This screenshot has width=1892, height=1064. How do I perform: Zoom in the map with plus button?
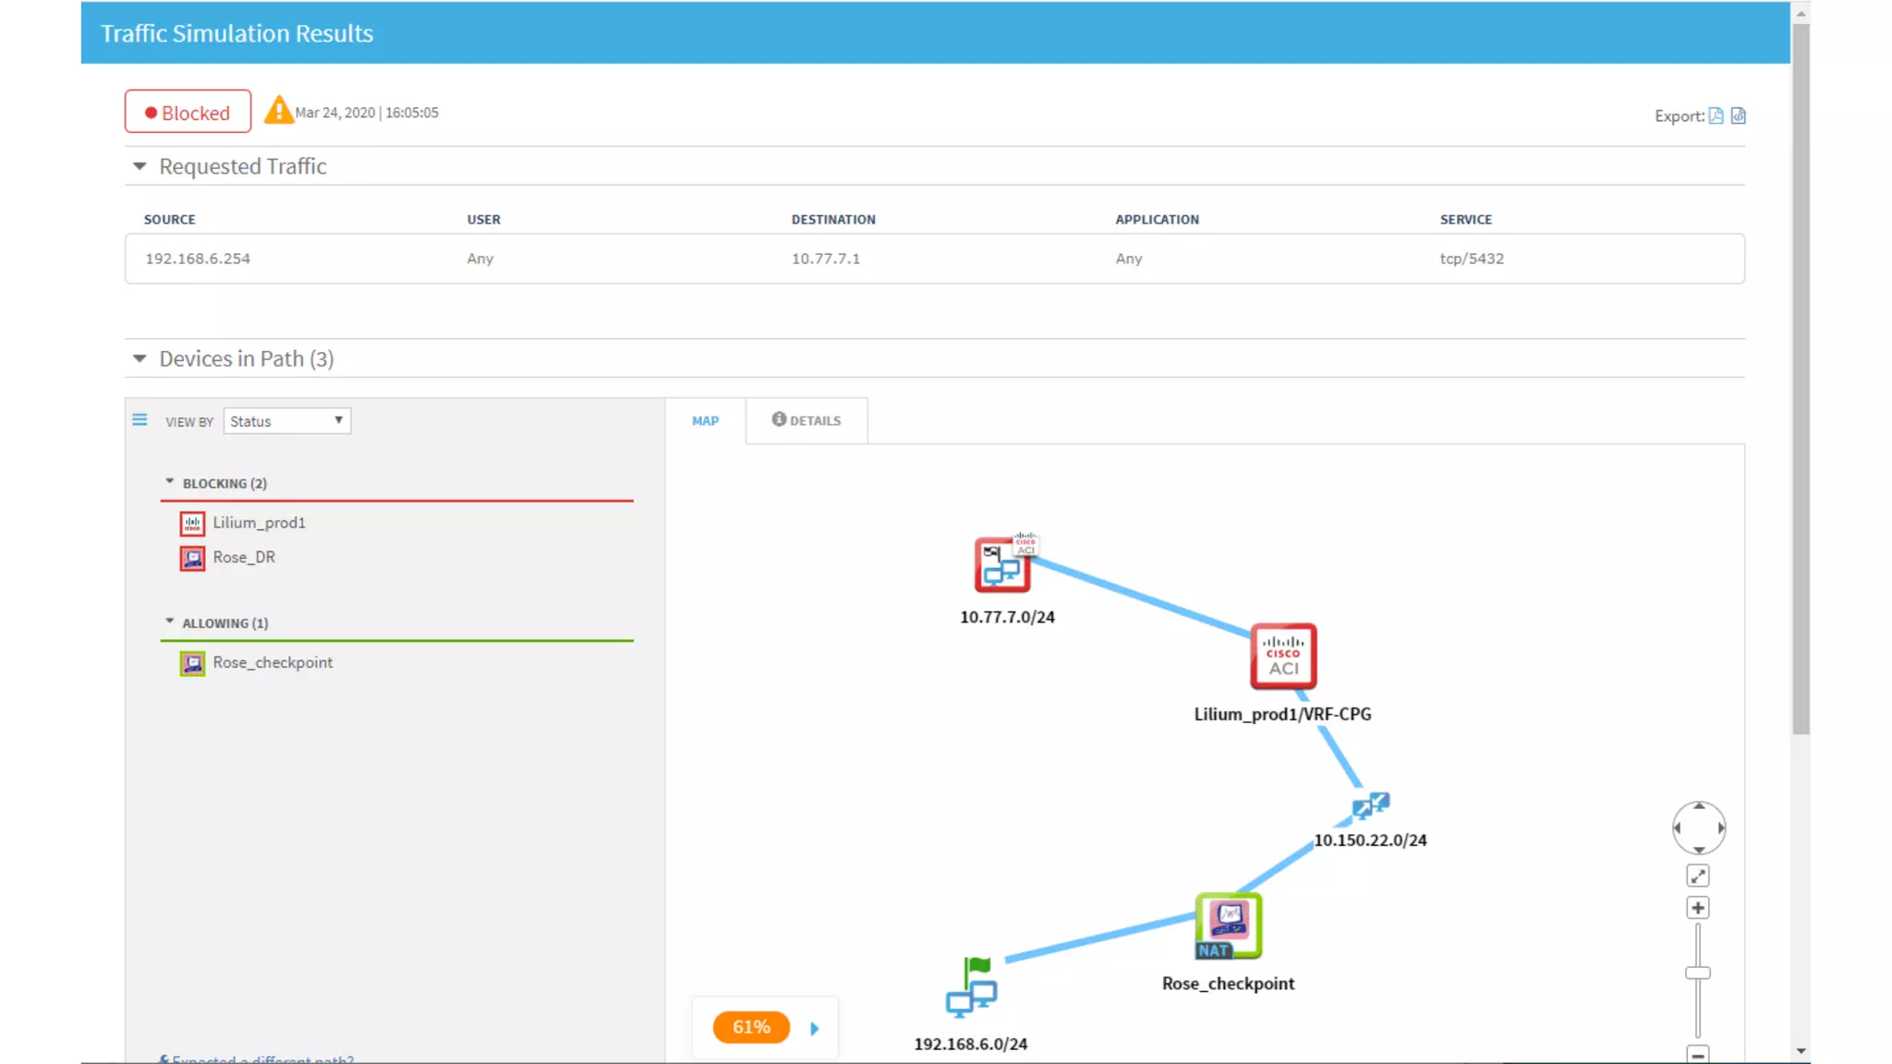coord(1698,908)
